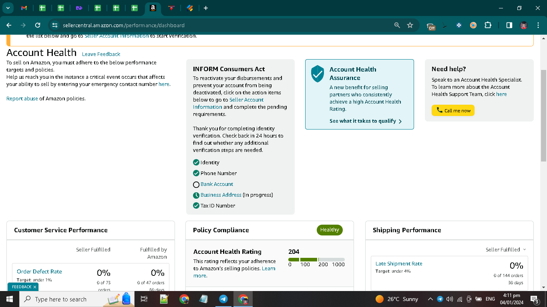Open the Chrome side panel
The width and height of the screenshot is (547, 307).
tap(509, 25)
